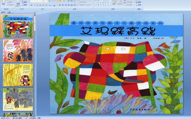Select the triangle shape in gallery

pyautogui.click(x=98, y=2)
